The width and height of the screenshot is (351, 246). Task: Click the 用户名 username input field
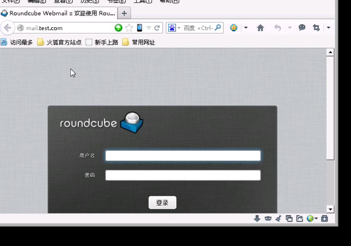coord(183,155)
